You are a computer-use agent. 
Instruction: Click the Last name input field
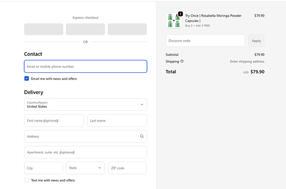coord(117,121)
